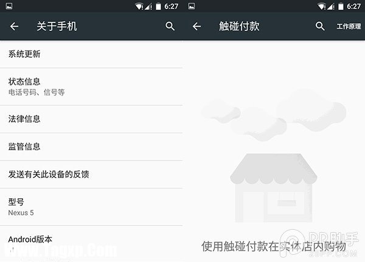Screen dimensions: 365x262
Task: Tap 型号 Nexus 5 entry
Action: 91,207
